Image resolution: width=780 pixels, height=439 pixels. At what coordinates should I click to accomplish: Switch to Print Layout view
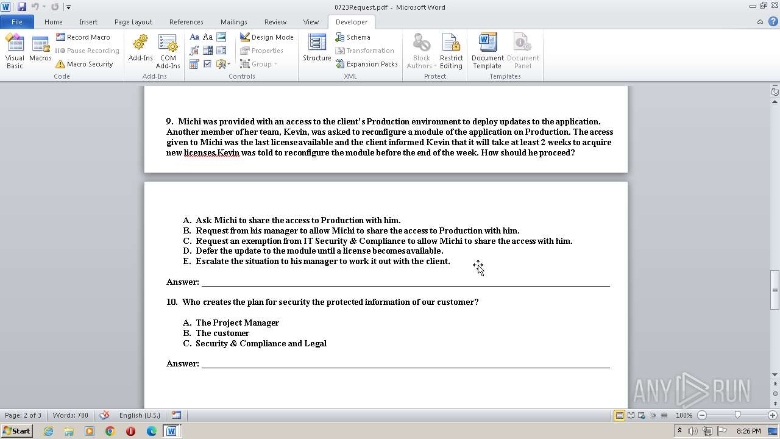(x=619, y=415)
